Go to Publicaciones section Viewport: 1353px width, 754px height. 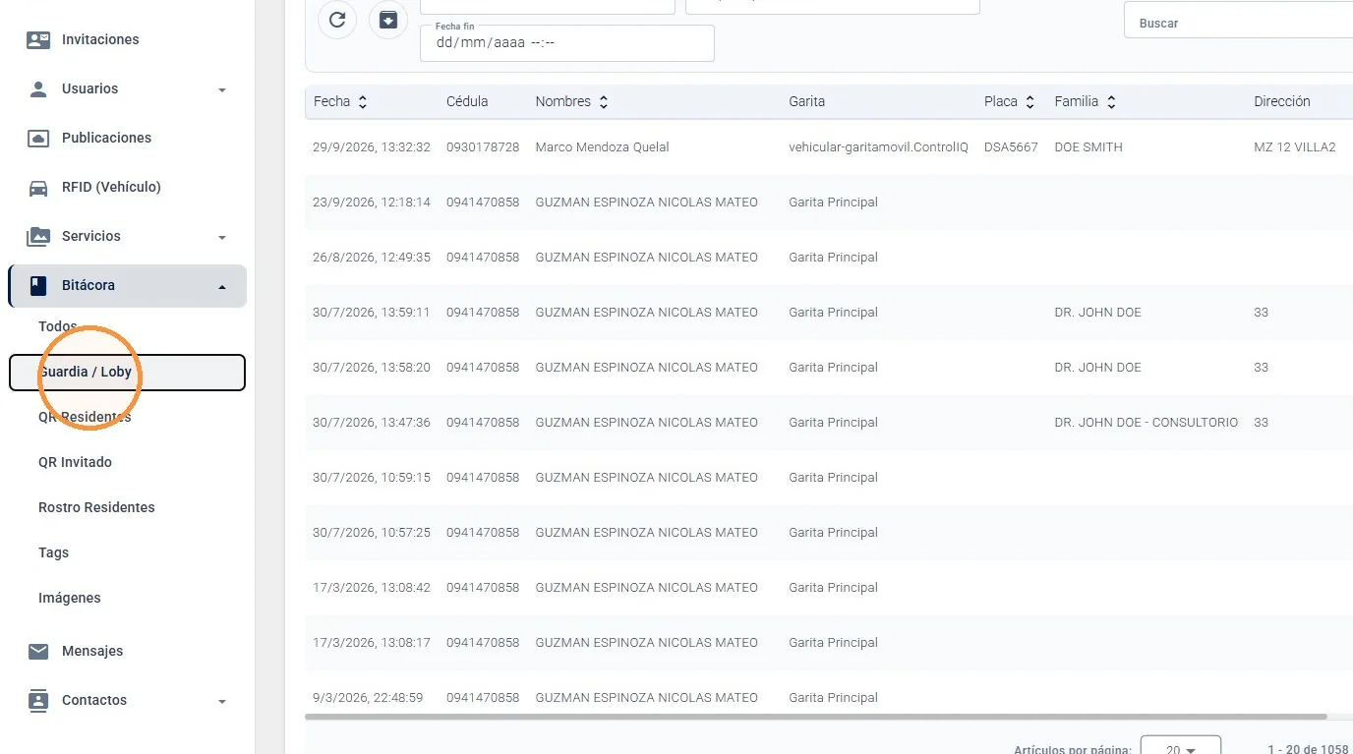pos(106,138)
